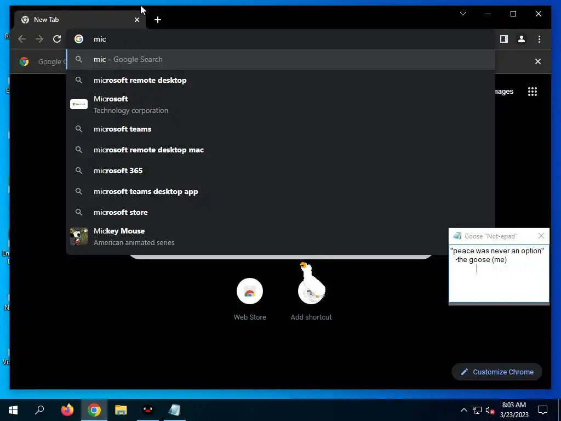Go back using the back arrow
The width and height of the screenshot is (561, 421).
click(x=22, y=39)
